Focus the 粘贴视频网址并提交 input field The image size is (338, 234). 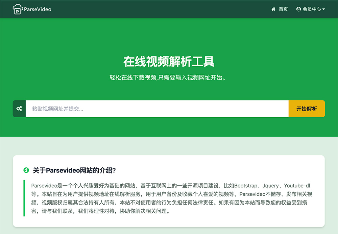coord(157,109)
